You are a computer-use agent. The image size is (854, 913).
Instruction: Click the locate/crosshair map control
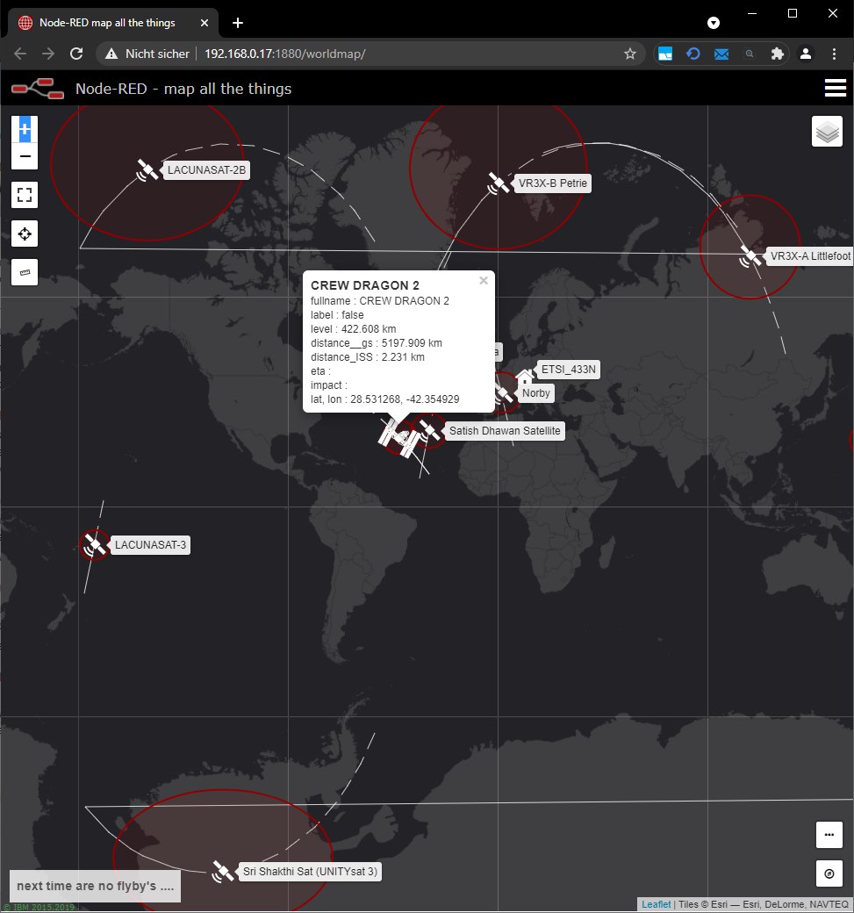tap(25, 234)
